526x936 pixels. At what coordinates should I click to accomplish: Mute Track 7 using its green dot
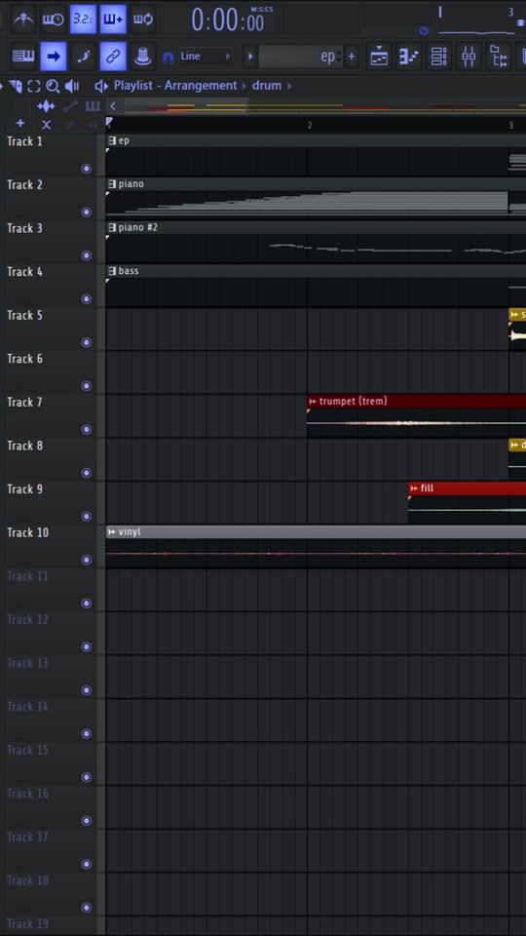(x=86, y=429)
